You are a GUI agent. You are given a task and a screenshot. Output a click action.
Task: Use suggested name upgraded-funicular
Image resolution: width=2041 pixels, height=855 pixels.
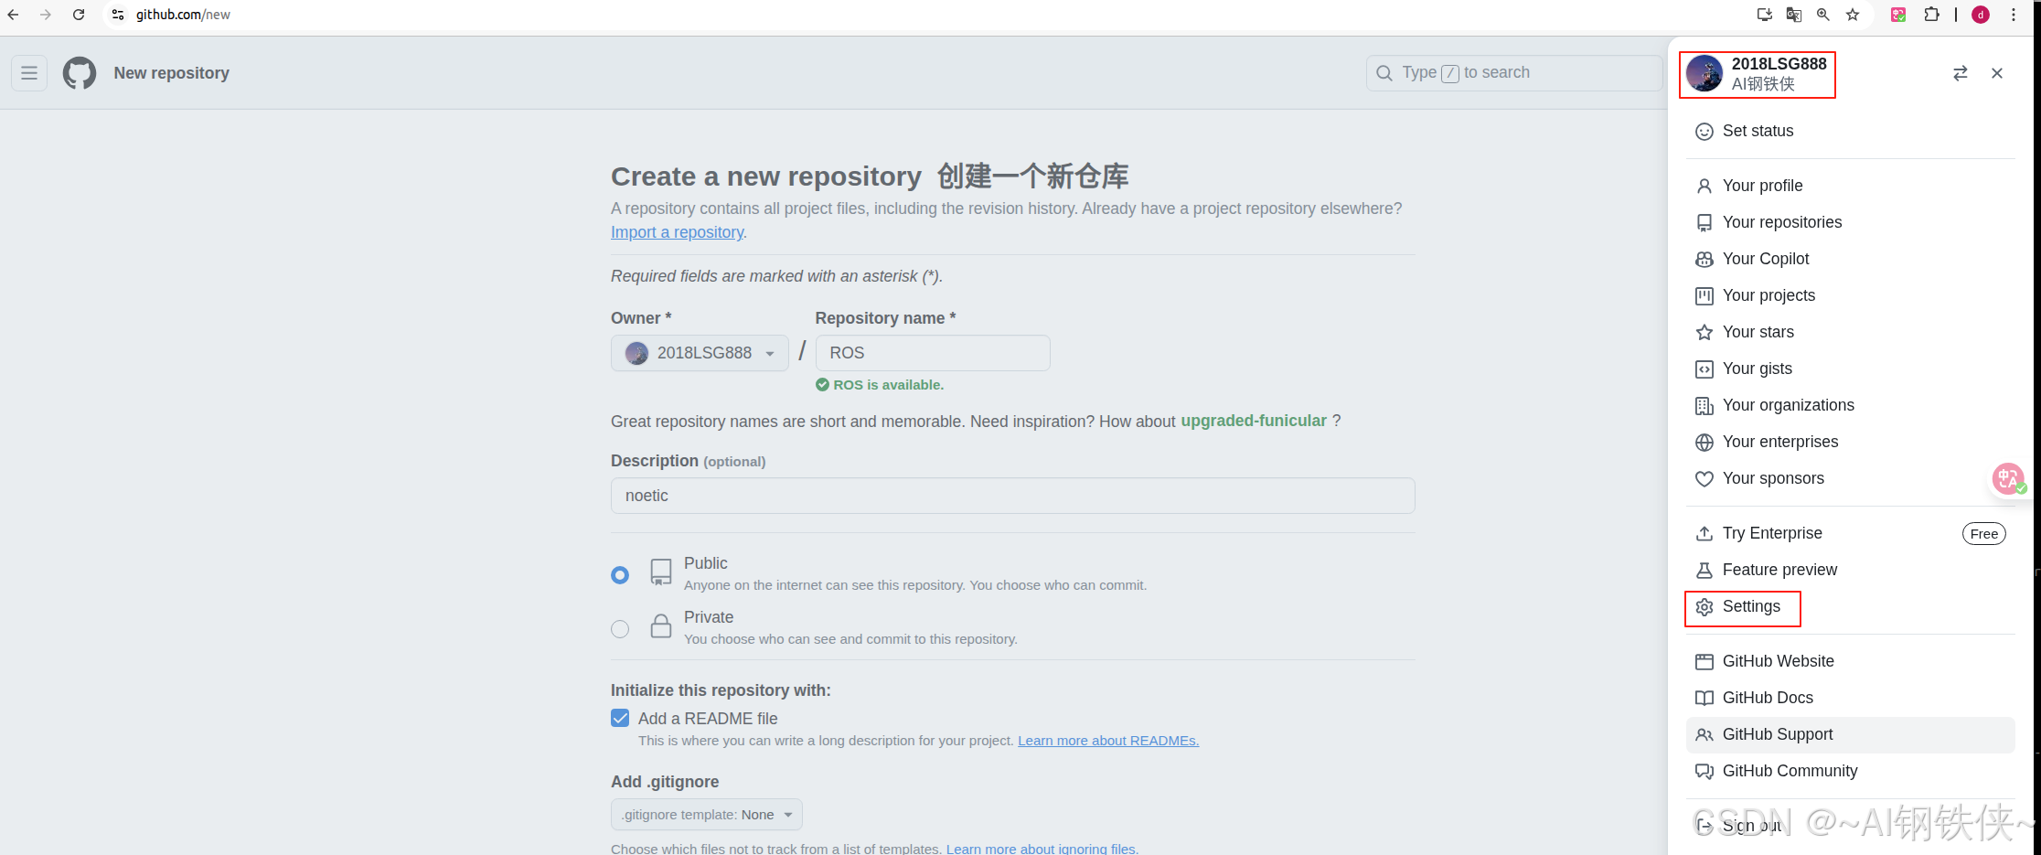[1254, 421]
